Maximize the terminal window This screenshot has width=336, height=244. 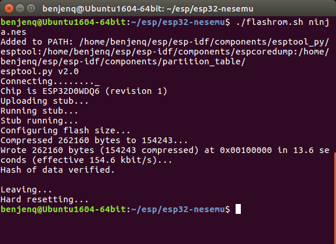tap(31, 9)
